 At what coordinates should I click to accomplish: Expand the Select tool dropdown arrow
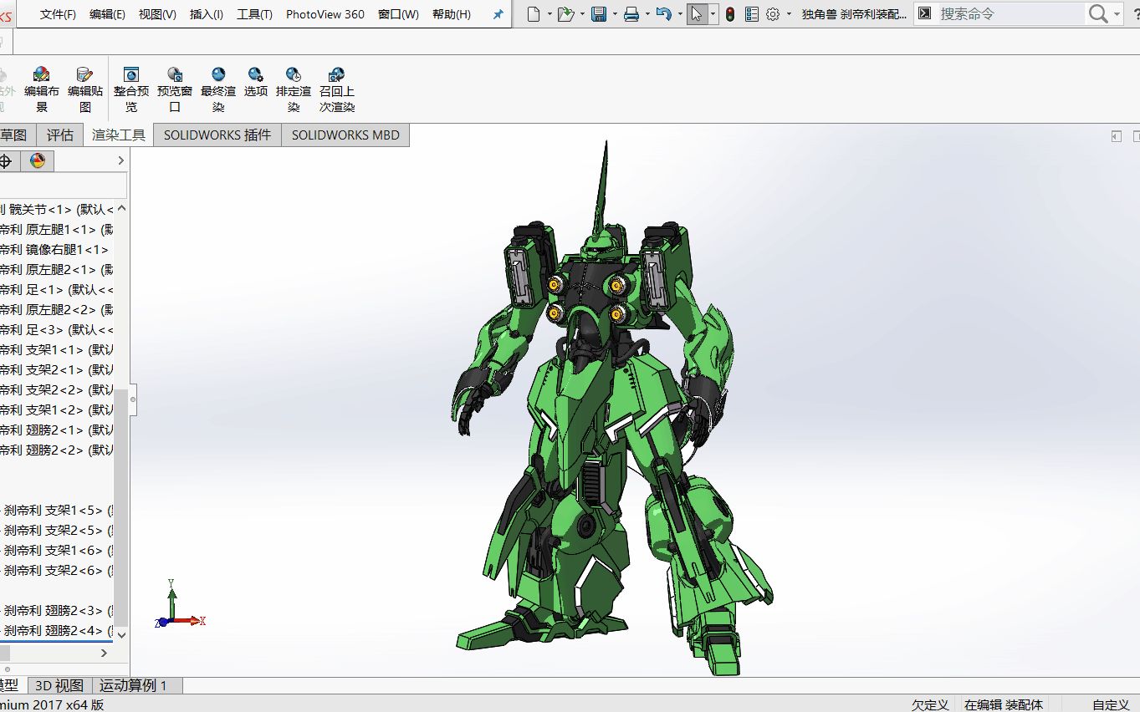tap(713, 14)
